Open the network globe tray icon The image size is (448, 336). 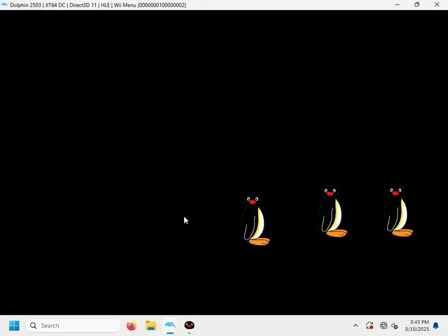coord(383,325)
